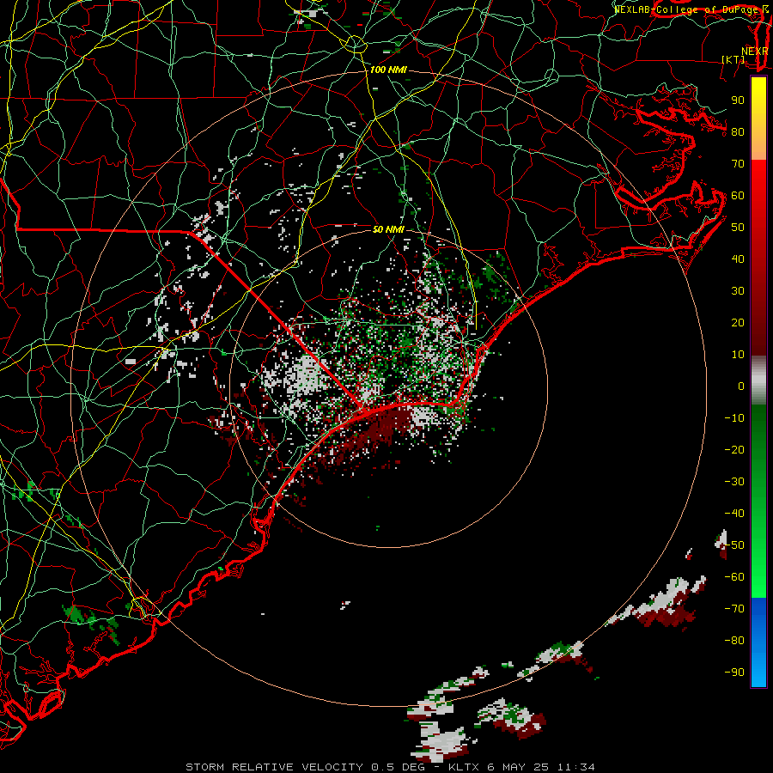This screenshot has width=773, height=773.
Task: Select the -20 value on the velocity scale
Action: (734, 450)
